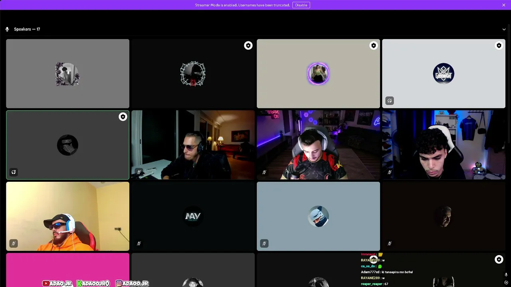Disable Streamer Mode from the banner
511x287 pixels.
coord(301,5)
